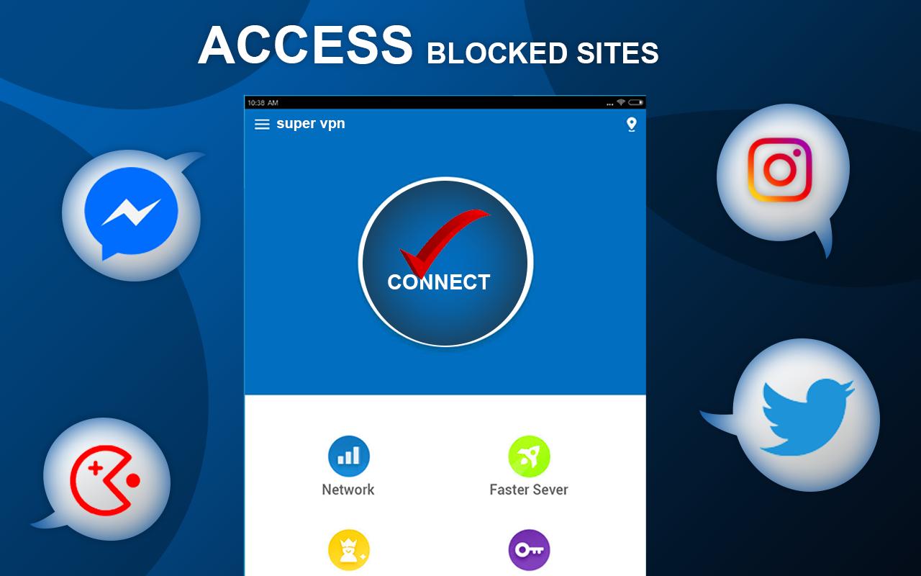The width and height of the screenshot is (921, 576).
Task: Tap the big CONNECT circle button
Action: 445,262
